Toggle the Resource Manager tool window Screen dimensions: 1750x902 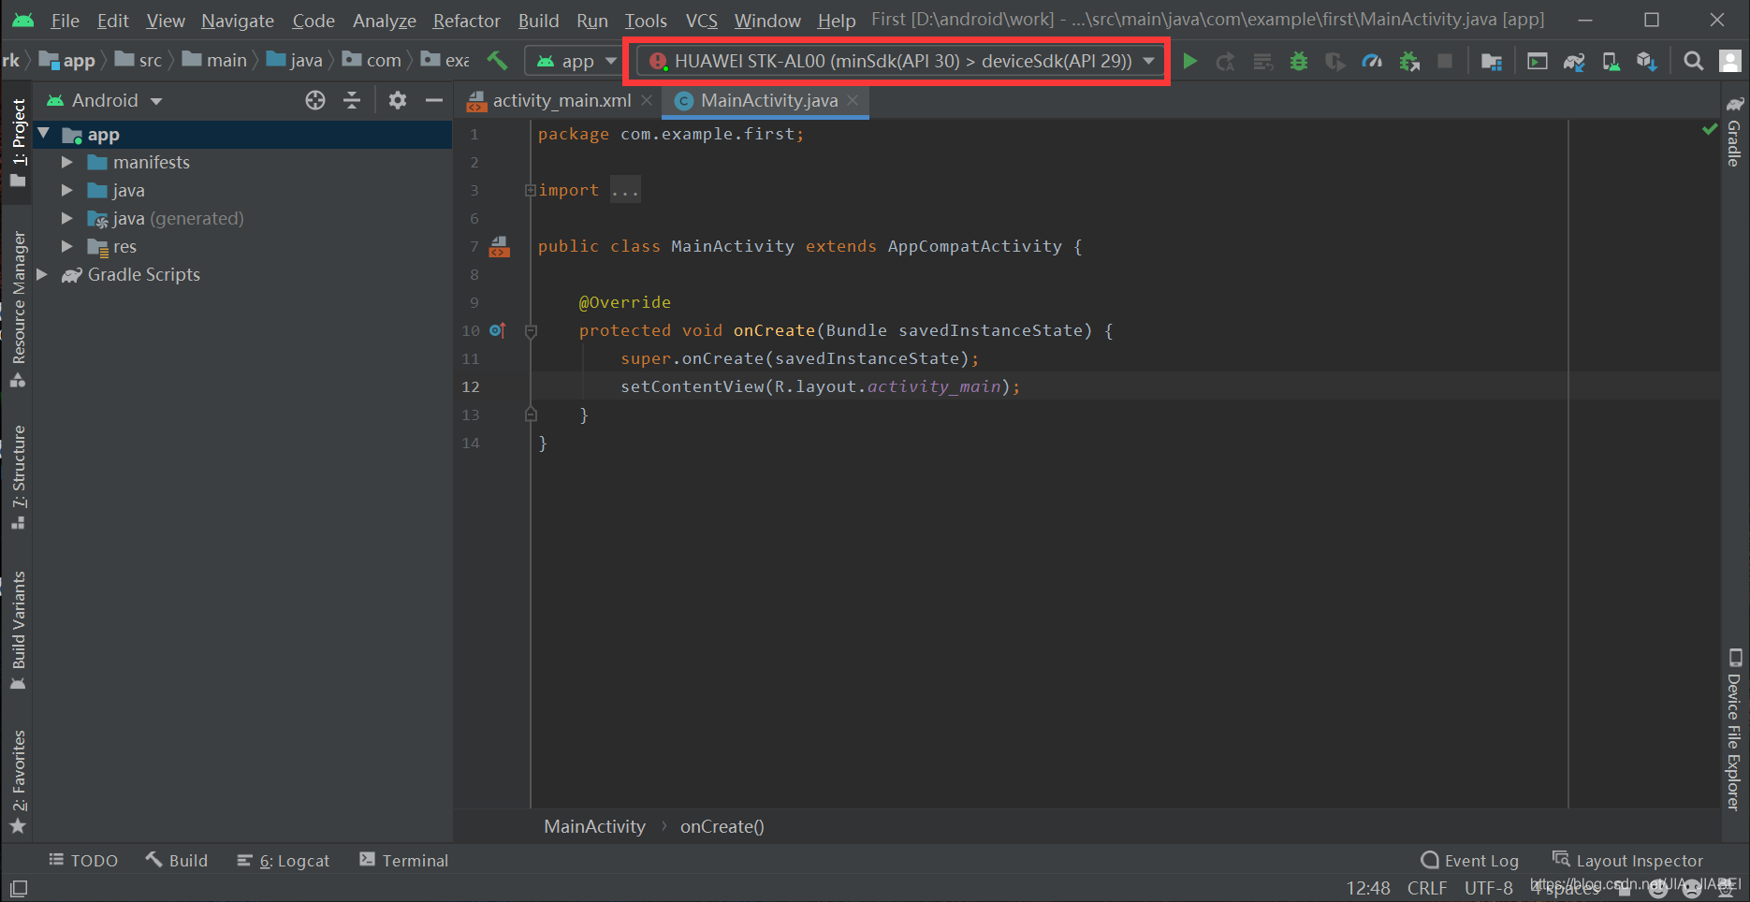pos(18,309)
